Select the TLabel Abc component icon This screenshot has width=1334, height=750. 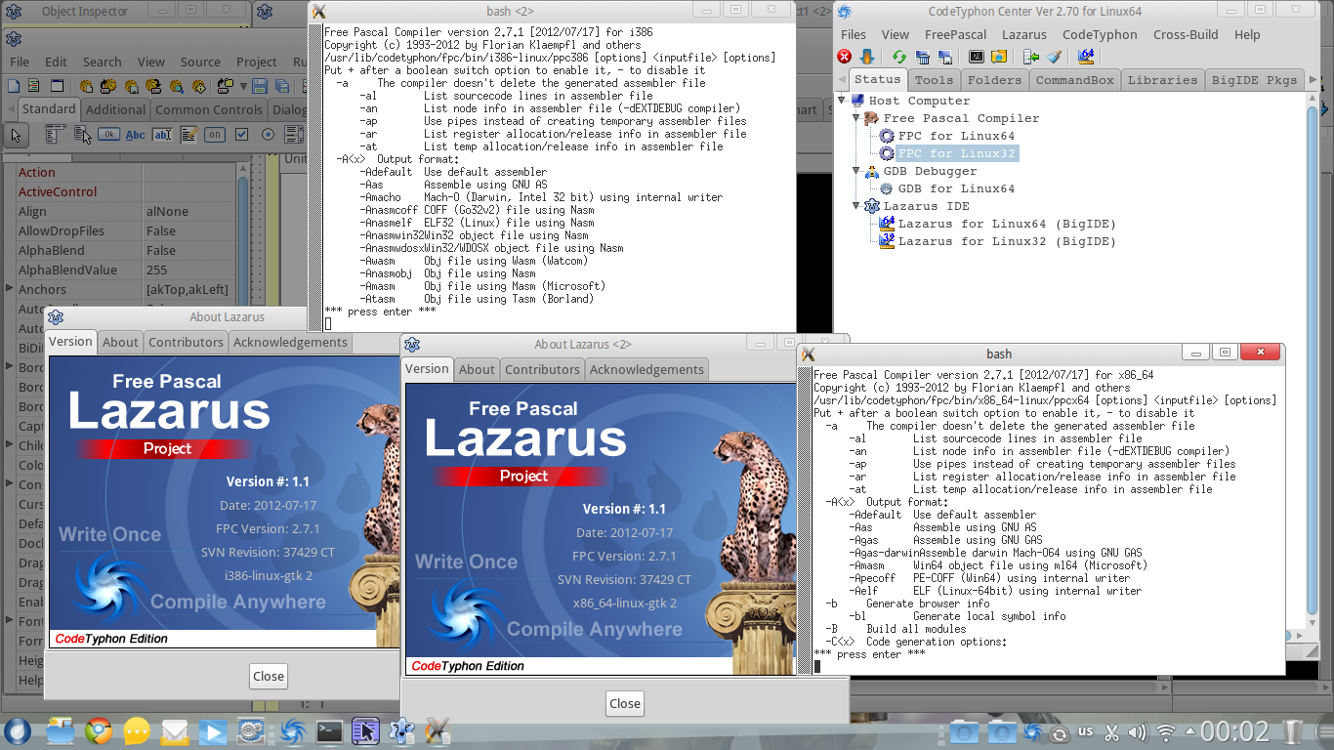click(x=136, y=135)
